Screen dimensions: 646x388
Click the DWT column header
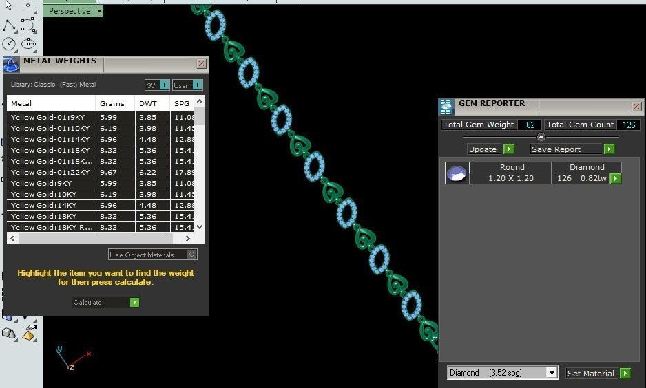152,103
